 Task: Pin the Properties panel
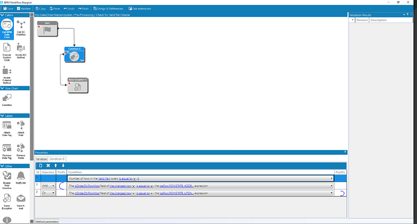click(x=345, y=152)
